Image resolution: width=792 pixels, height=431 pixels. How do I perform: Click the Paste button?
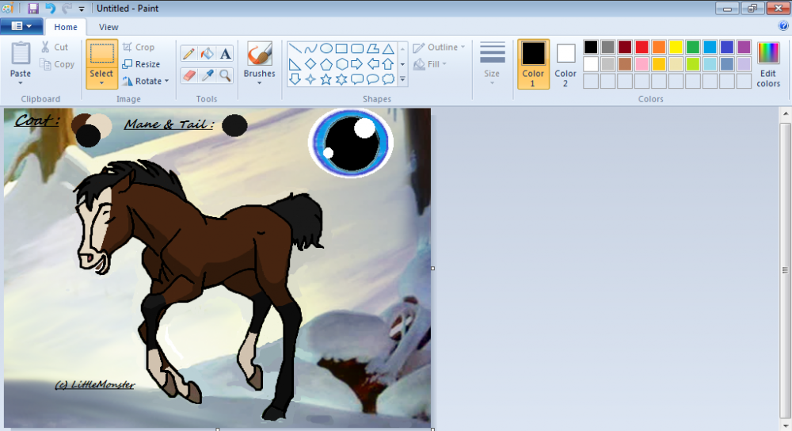21,59
